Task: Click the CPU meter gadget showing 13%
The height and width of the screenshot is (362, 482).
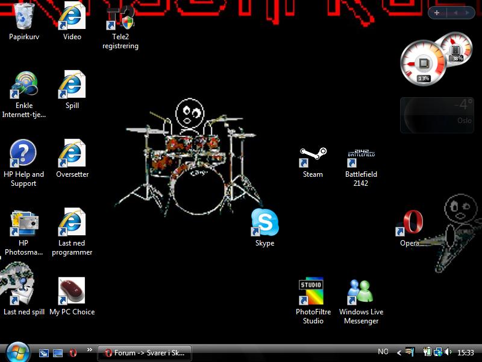Action: pyautogui.click(x=424, y=64)
